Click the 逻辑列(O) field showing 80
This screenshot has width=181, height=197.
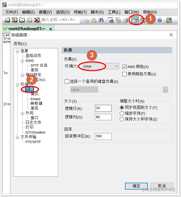click(x=103, y=117)
